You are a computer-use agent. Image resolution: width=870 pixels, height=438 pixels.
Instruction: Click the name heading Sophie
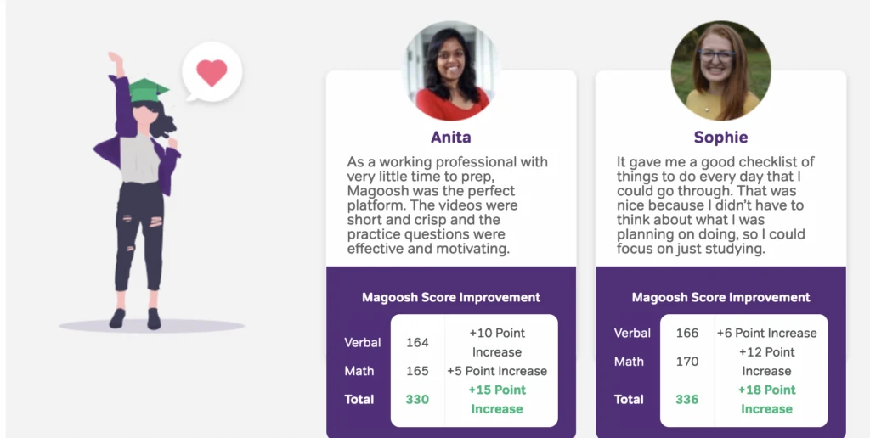(x=720, y=138)
